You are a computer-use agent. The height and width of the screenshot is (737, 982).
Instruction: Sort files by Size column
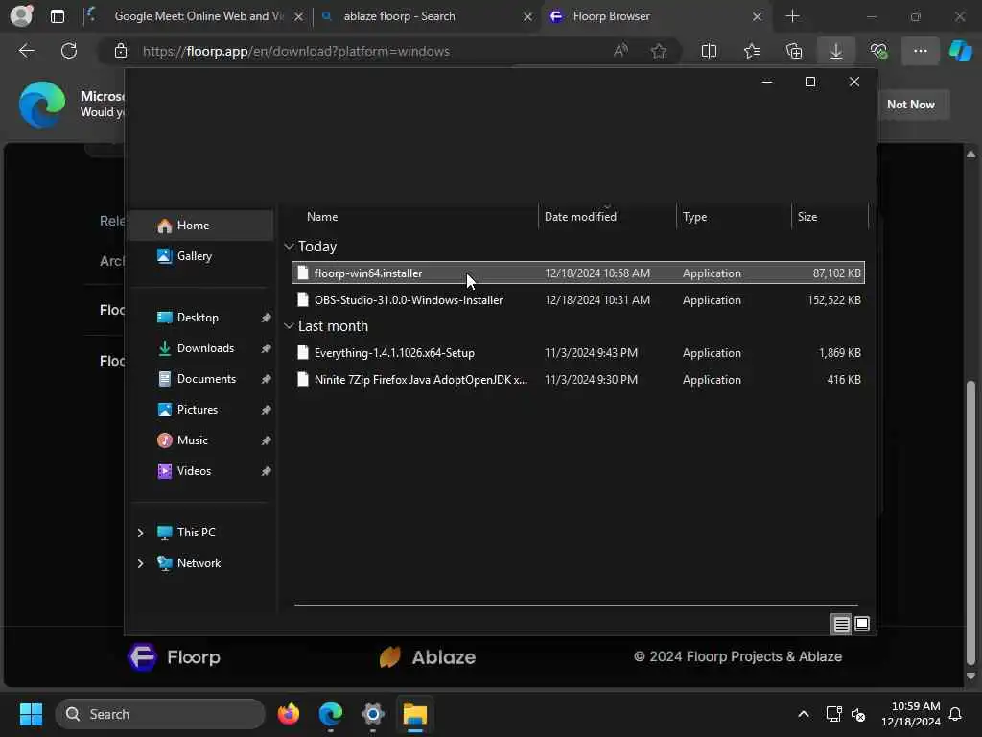[830, 217]
